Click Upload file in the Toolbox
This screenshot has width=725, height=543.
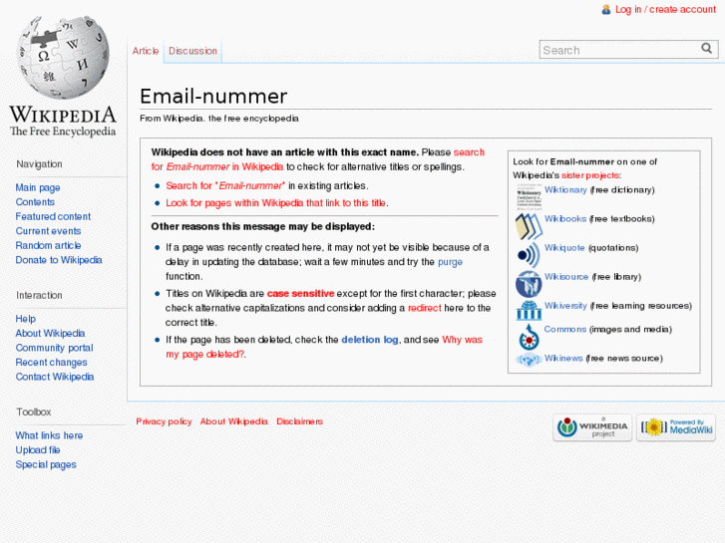38,450
